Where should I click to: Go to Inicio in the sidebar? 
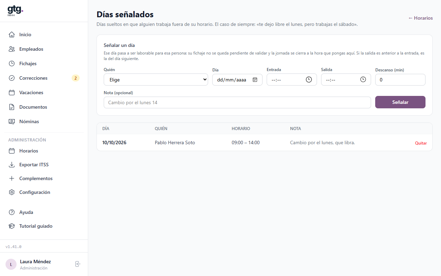44,34
